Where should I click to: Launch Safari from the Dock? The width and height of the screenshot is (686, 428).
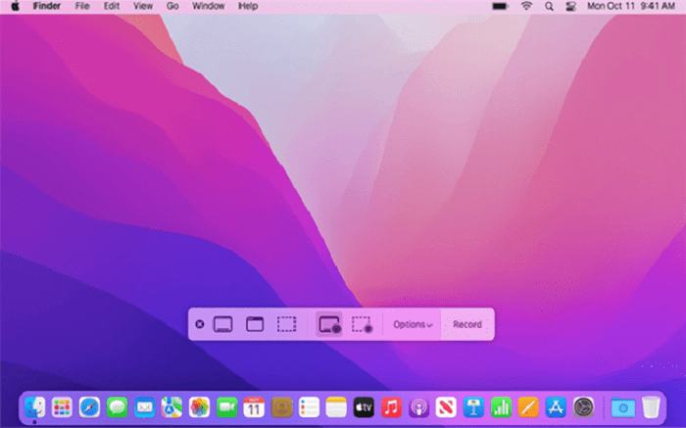tap(89, 406)
